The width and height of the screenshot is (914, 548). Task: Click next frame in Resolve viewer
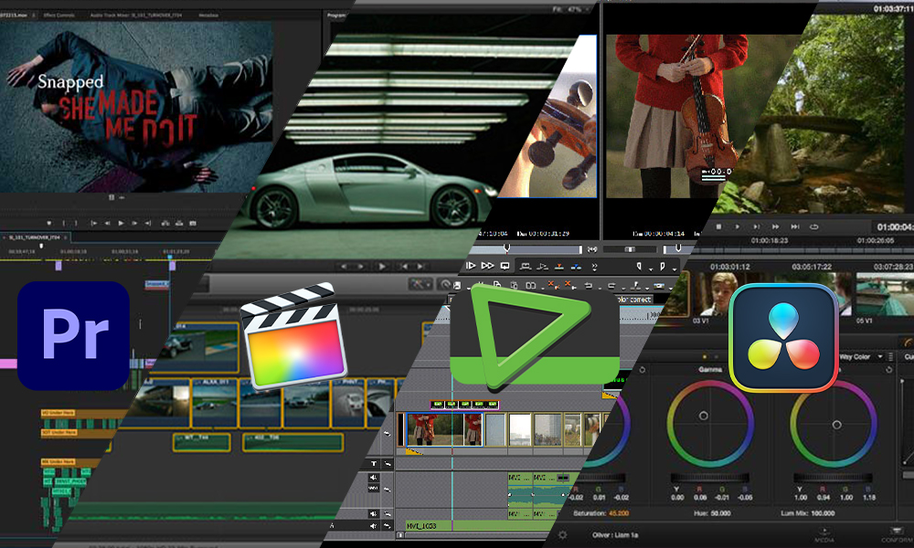[x=756, y=227]
